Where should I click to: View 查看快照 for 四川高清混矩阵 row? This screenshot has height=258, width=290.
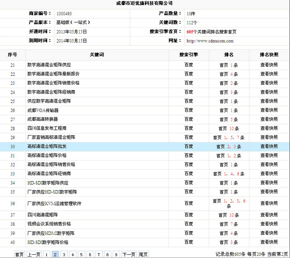[x=269, y=215]
